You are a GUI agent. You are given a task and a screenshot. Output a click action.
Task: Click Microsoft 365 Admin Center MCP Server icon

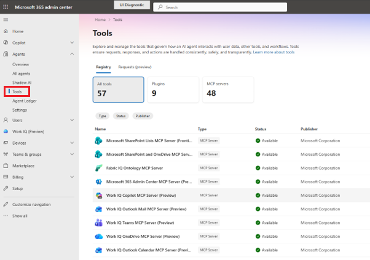(x=98, y=182)
